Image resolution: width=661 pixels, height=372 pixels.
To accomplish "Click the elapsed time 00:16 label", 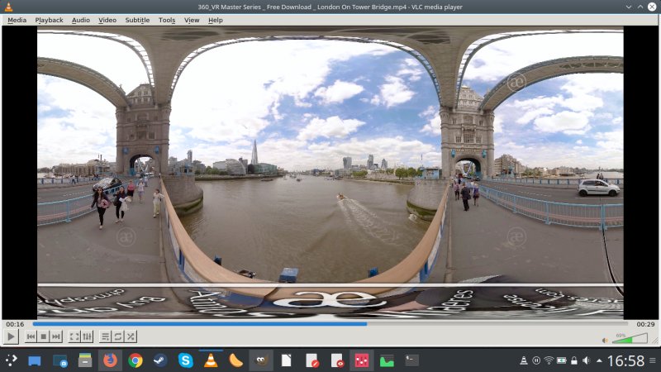I will [14, 324].
